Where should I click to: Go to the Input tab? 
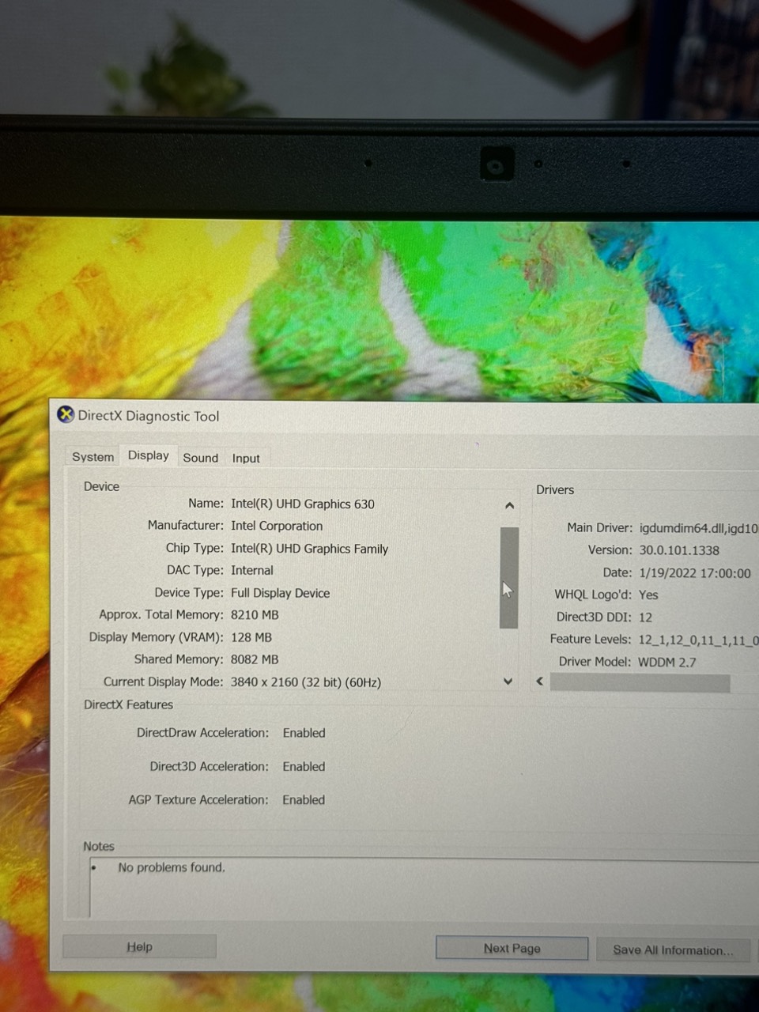(246, 458)
